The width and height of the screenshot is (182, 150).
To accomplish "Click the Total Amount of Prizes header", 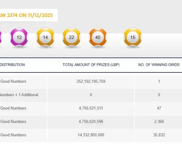I will coord(91,65).
